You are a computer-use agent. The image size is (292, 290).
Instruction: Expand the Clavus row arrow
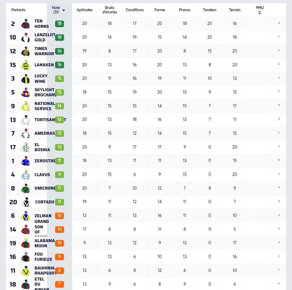coord(279,174)
